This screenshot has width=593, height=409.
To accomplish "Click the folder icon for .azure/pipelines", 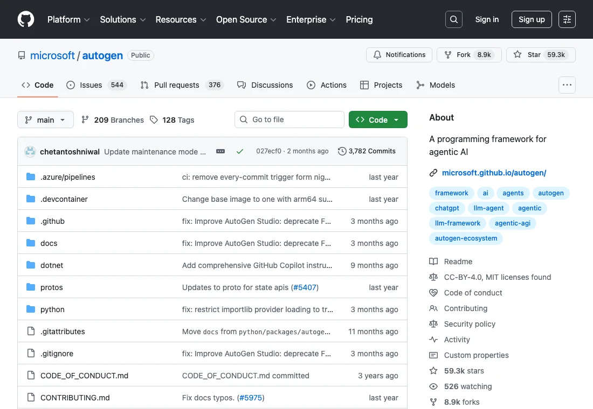I will pos(31,177).
